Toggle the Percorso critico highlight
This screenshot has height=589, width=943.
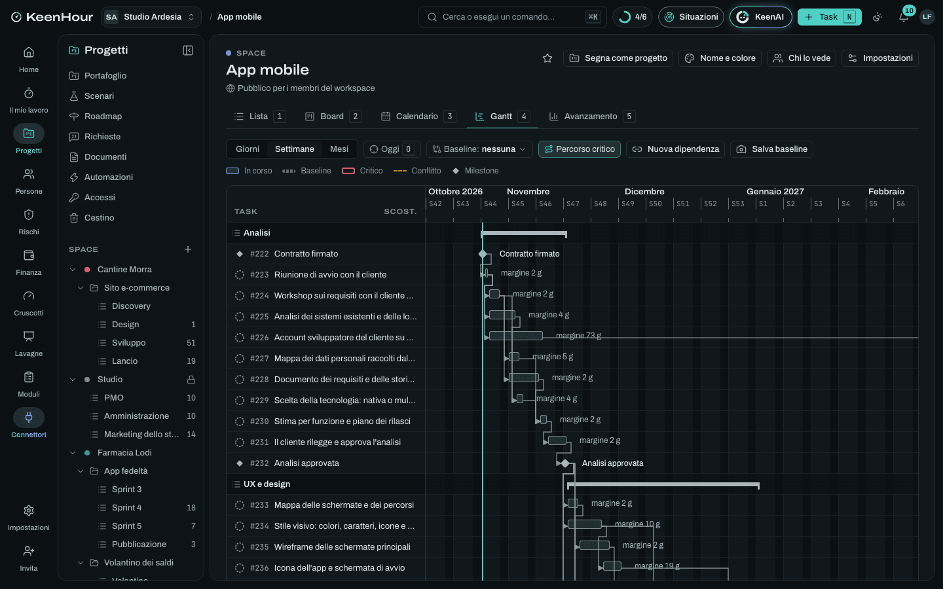(x=580, y=149)
